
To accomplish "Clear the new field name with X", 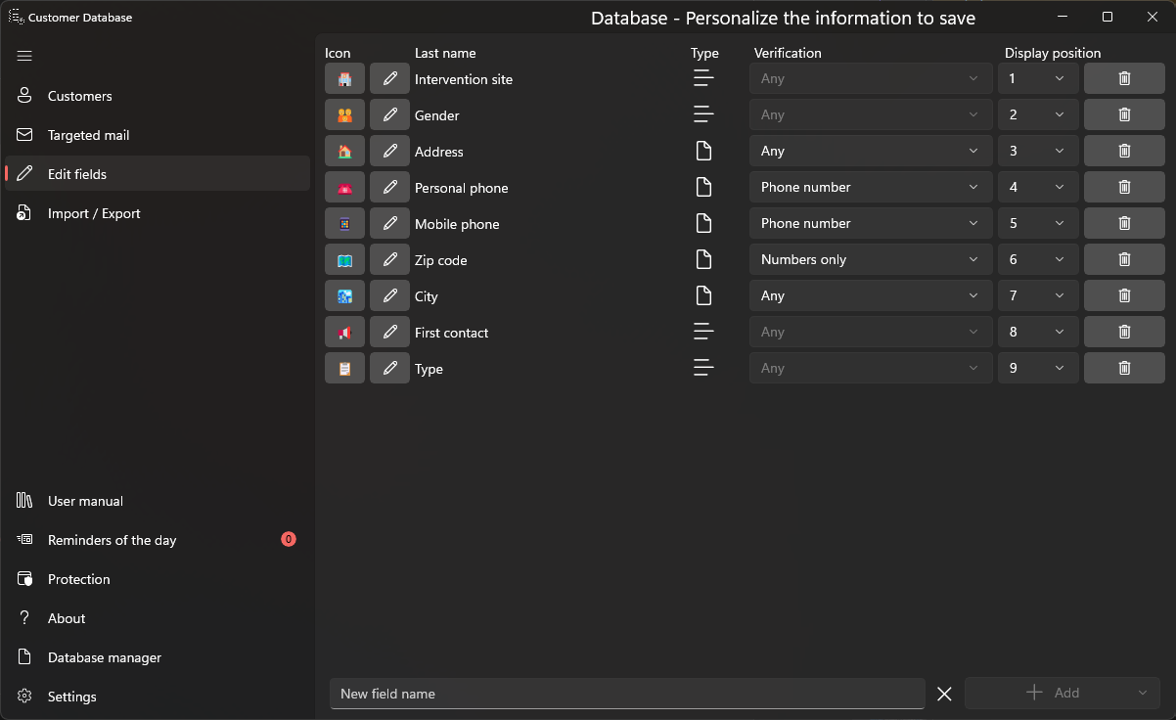I will (x=944, y=694).
